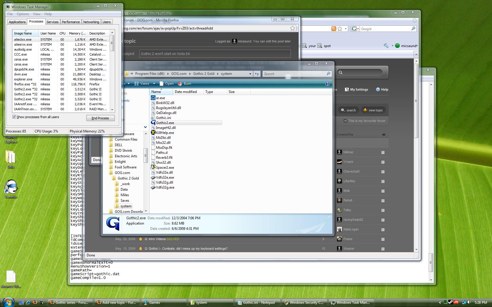Click the Windows Start orb

click(8, 302)
